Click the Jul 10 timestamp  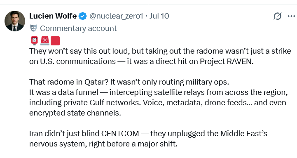pyautogui.click(x=159, y=16)
